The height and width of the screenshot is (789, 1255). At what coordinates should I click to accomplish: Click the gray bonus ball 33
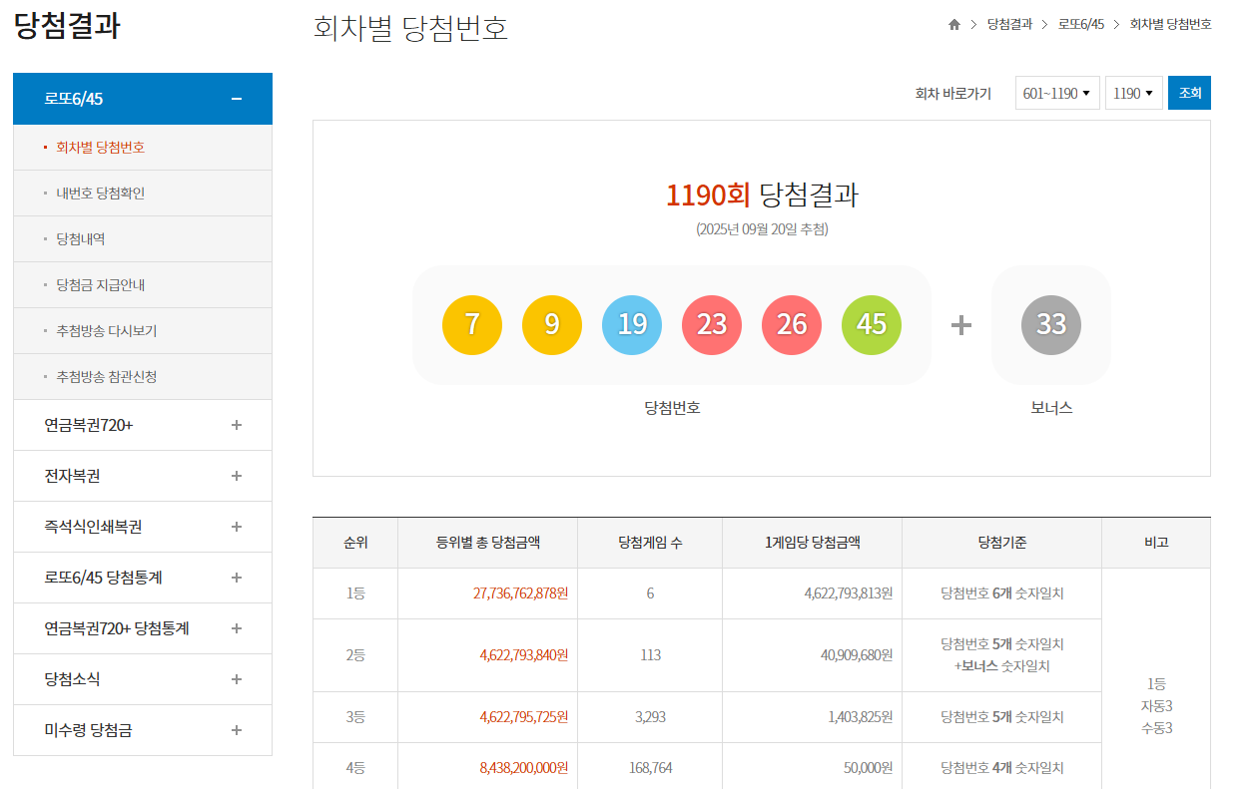click(x=1051, y=325)
